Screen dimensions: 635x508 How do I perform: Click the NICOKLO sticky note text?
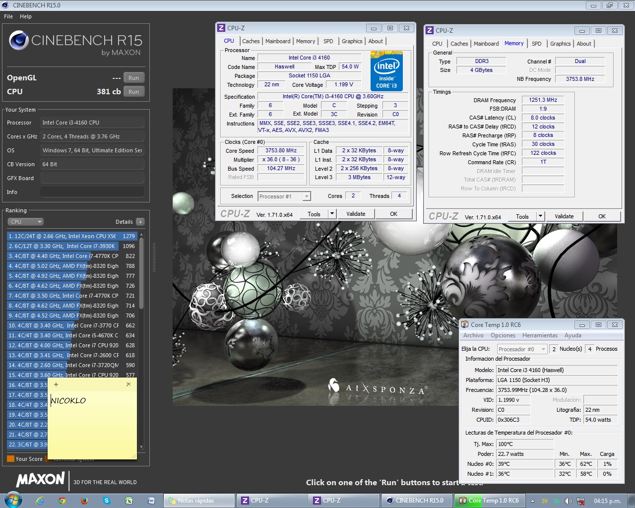(x=68, y=400)
